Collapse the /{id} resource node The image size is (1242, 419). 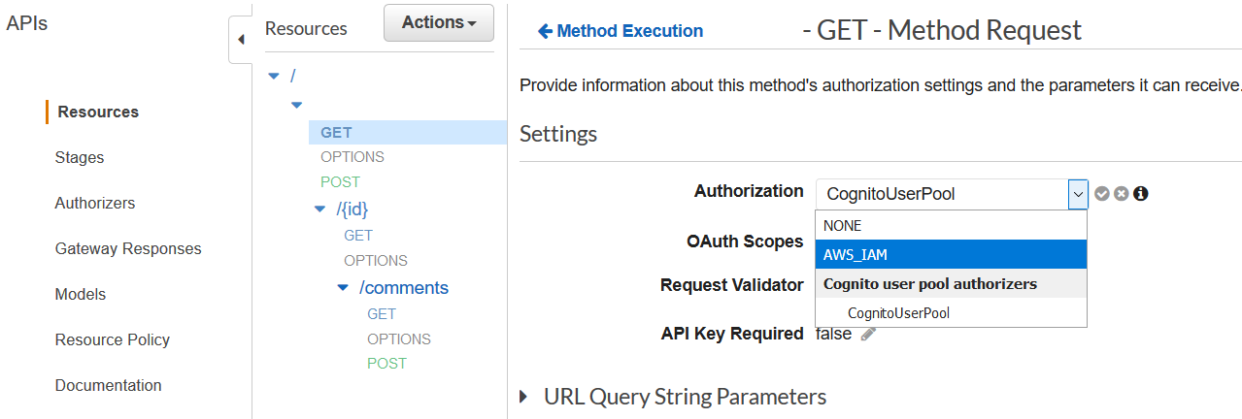click(320, 209)
